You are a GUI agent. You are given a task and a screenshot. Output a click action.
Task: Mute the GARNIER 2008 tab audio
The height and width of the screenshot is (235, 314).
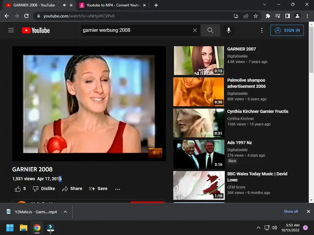click(64, 5)
